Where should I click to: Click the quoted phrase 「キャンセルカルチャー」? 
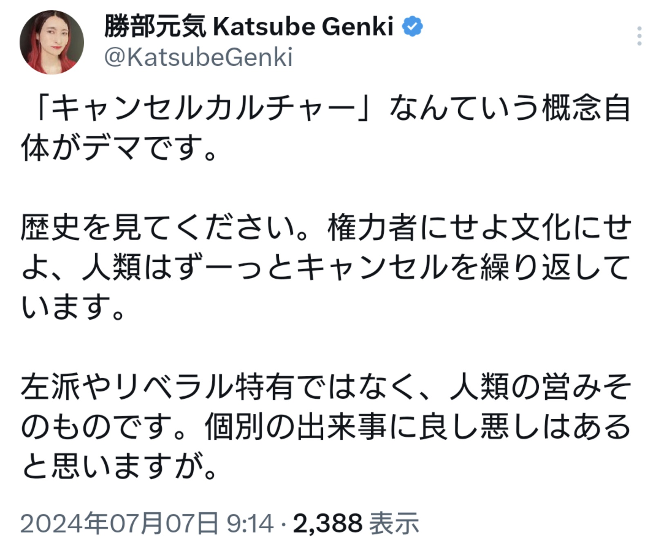pyautogui.click(x=205, y=109)
